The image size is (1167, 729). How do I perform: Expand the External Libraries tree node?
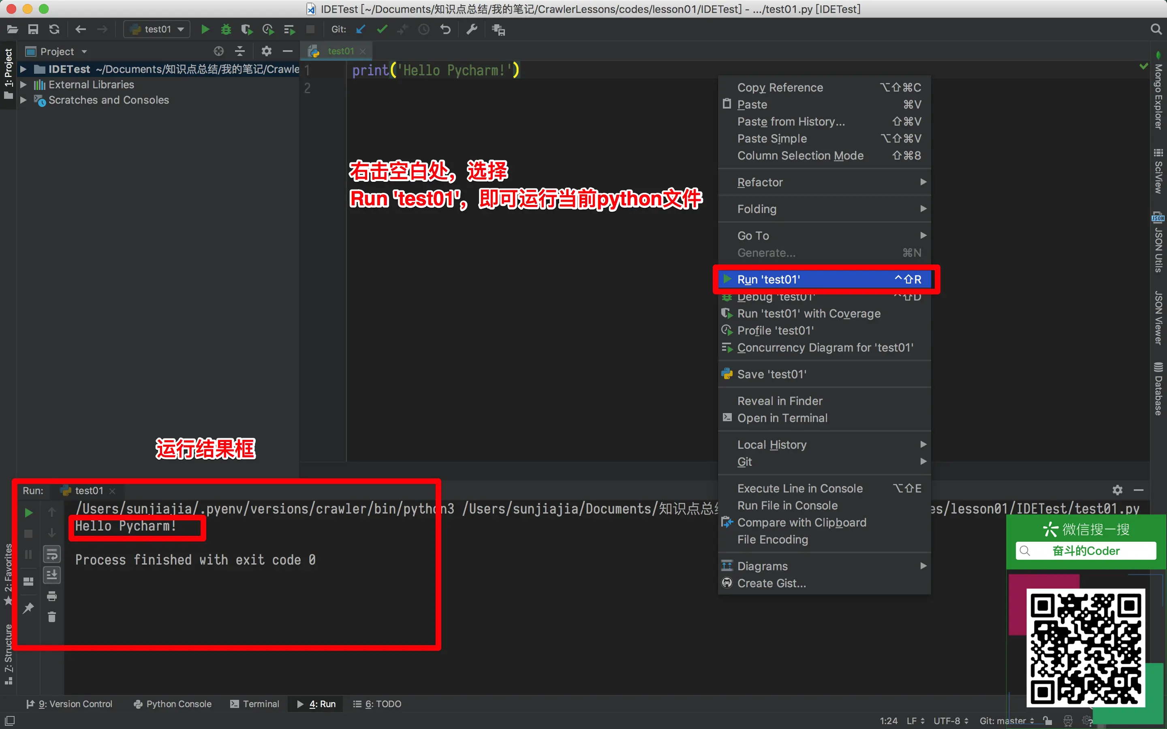(23, 85)
